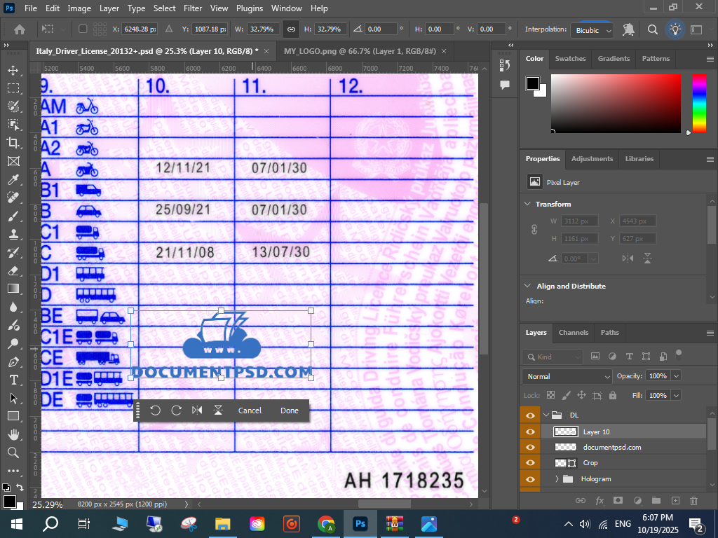The width and height of the screenshot is (718, 538).
Task: Click the maintain aspect ratio link icon
Action: [x=290, y=29]
